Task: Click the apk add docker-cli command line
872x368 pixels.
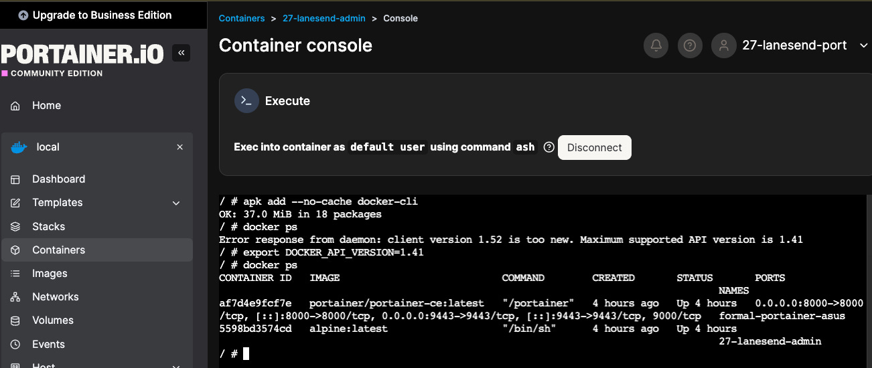Action: [x=319, y=201]
